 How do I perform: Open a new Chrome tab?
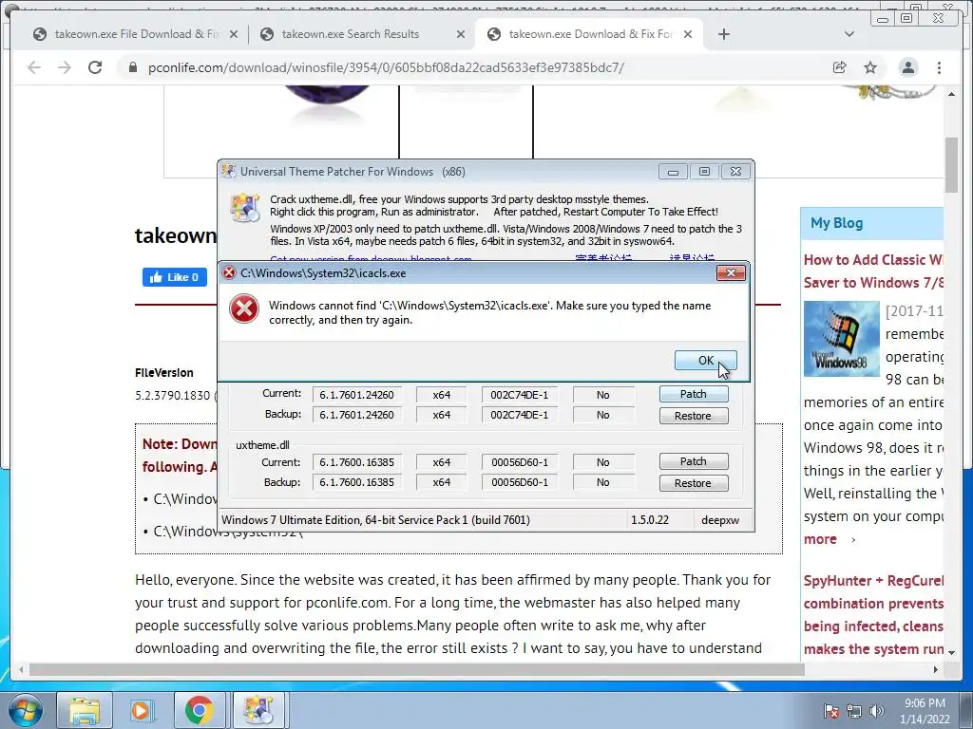tap(723, 34)
